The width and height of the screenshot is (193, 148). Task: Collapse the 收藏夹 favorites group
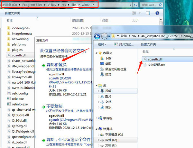coord(95,53)
